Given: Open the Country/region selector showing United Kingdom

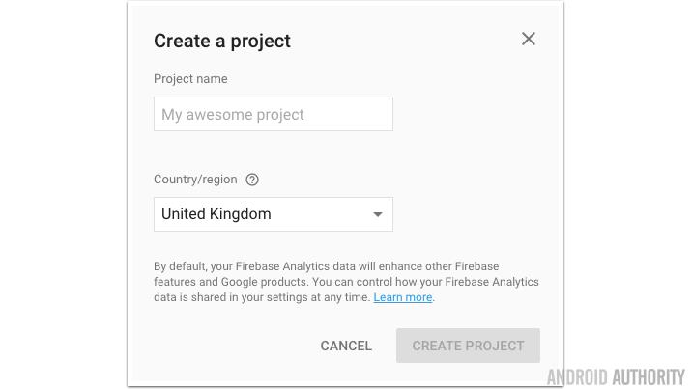Looking at the screenshot, I should coord(273,214).
